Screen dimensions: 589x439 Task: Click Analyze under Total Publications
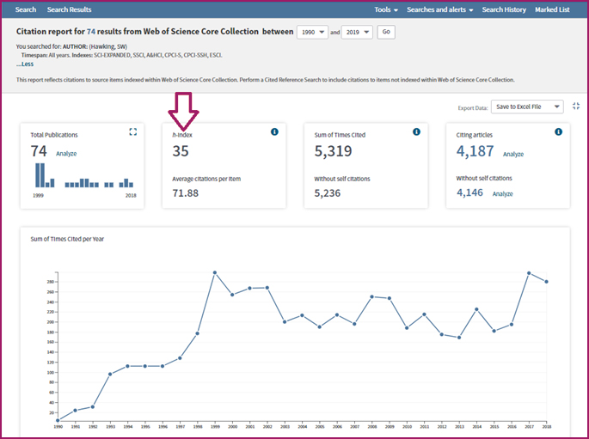pos(66,154)
